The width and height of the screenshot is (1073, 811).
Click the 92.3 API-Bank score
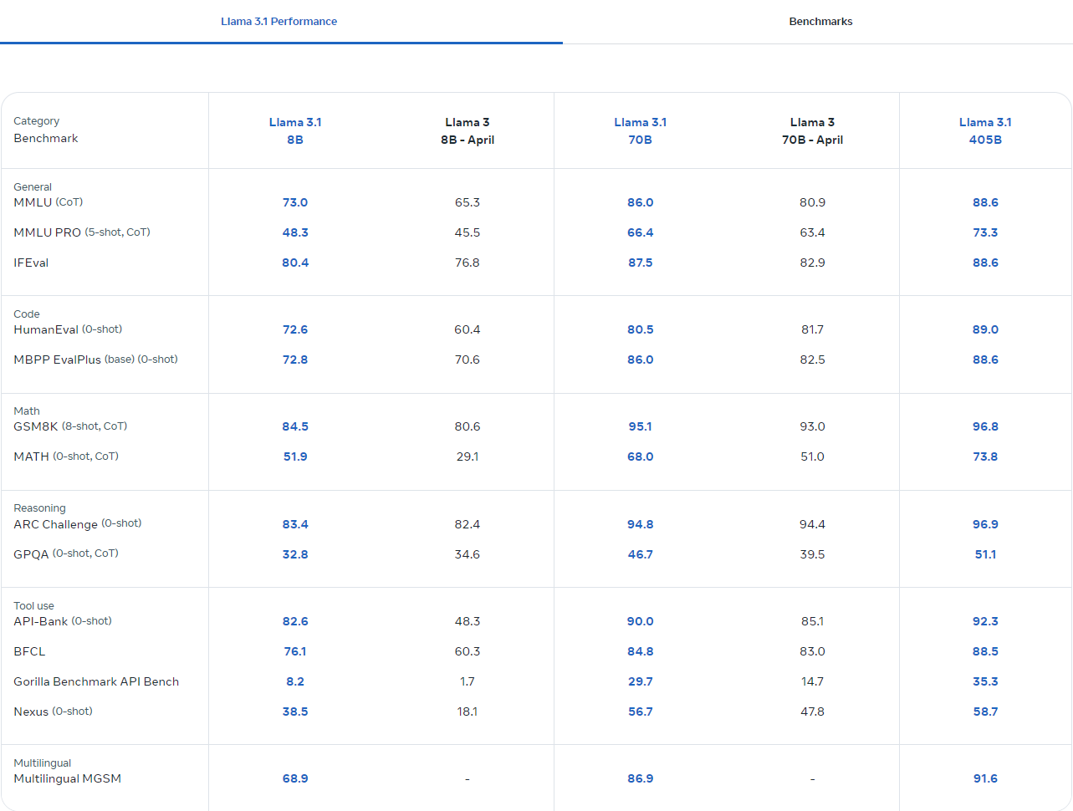(x=985, y=621)
